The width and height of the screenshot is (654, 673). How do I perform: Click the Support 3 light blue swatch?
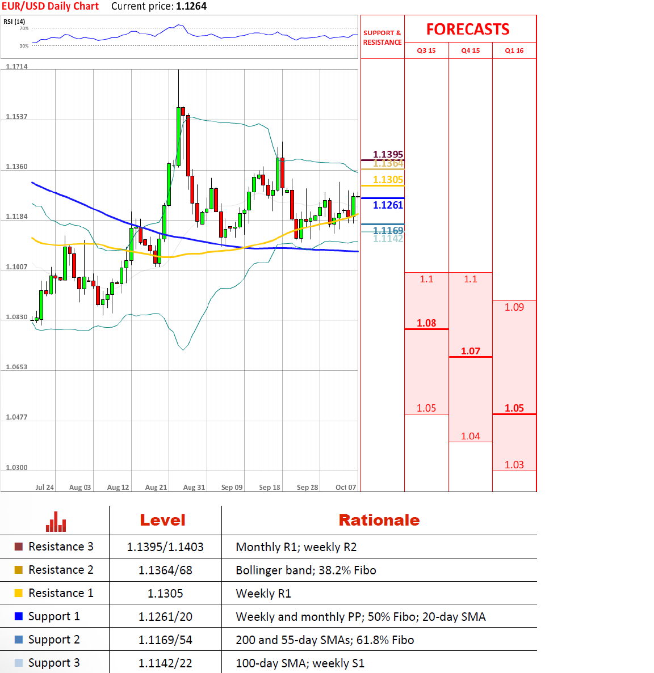click(19, 663)
